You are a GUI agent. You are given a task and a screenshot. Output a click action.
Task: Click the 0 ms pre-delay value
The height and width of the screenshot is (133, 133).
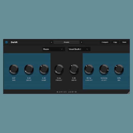(x=59, y=78)
